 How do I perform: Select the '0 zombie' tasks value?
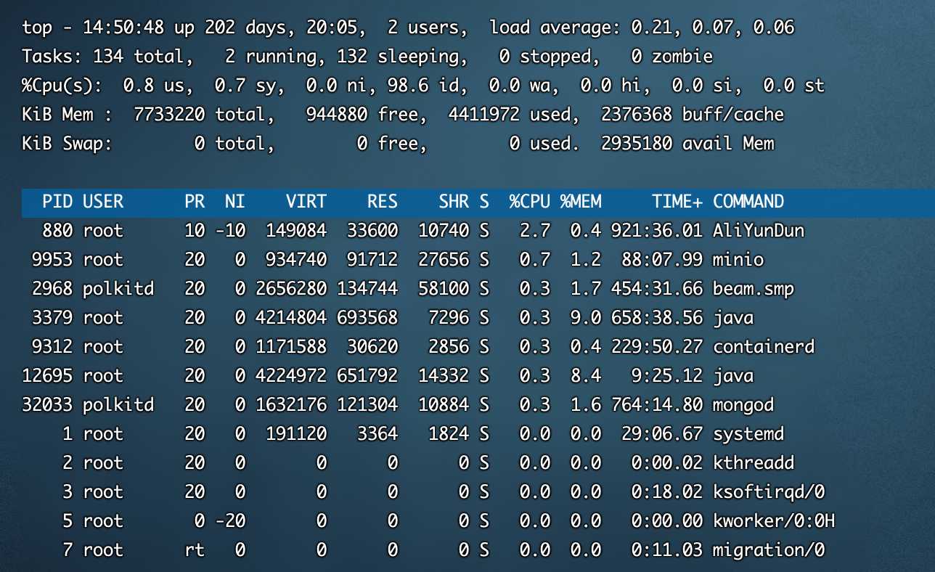tap(672, 57)
